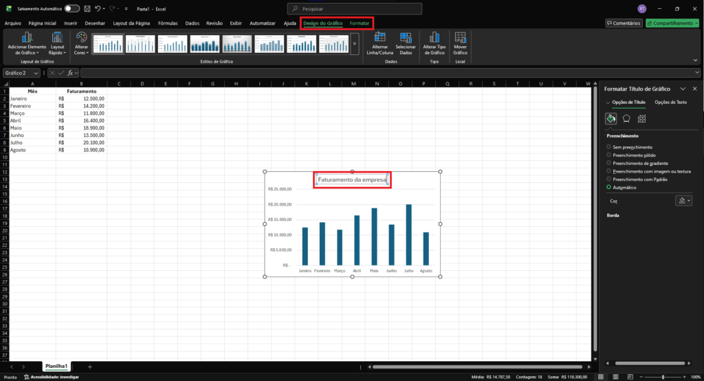Screen dimensions: 704x381
Task: Select Preenchimento sólido radio option
Action: 609,155
